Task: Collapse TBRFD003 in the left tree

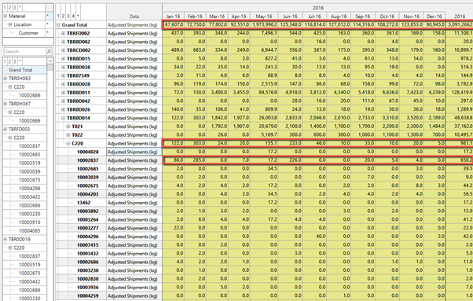Action: 5,129
